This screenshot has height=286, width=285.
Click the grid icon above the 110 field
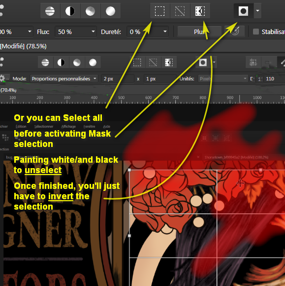point(253,63)
